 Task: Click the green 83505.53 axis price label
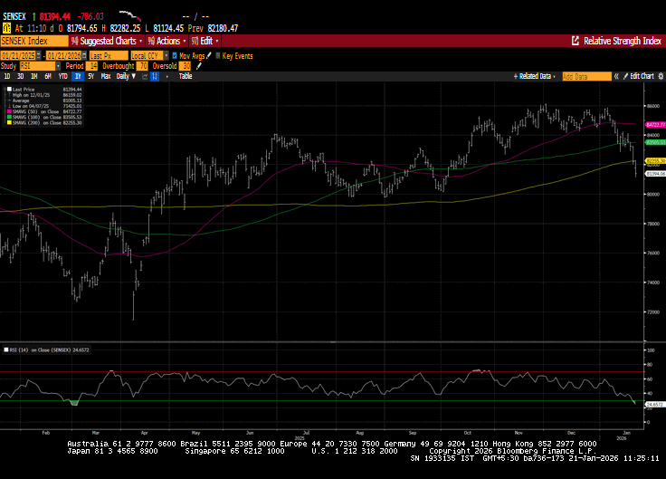(655, 142)
